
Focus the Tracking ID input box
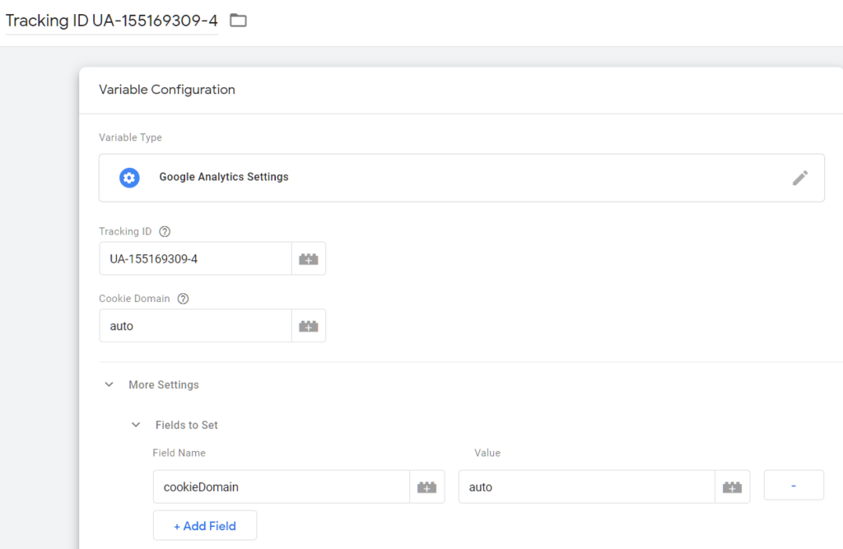point(196,258)
